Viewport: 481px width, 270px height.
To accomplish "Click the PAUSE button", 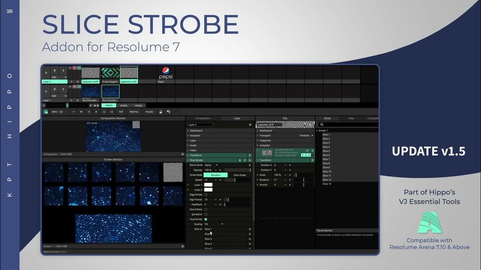I will point(149,112).
